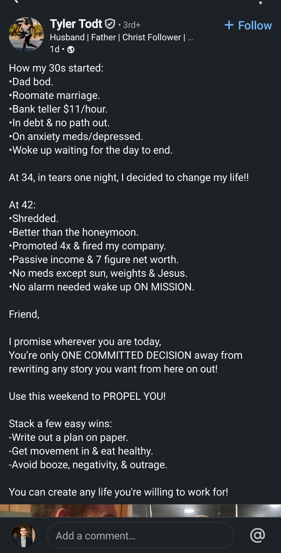Tap the 'How my 30s started:' line
Viewport: 281px width, 553px height.
pyautogui.click(x=56, y=68)
